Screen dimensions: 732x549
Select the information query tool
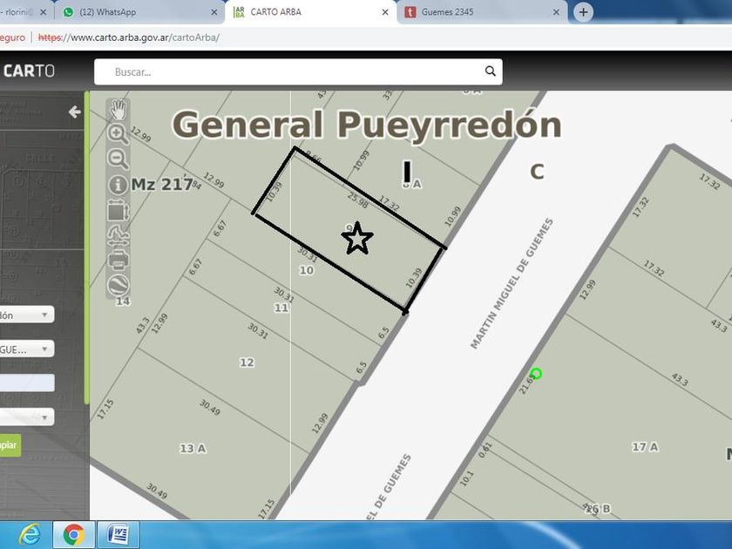click(x=118, y=186)
